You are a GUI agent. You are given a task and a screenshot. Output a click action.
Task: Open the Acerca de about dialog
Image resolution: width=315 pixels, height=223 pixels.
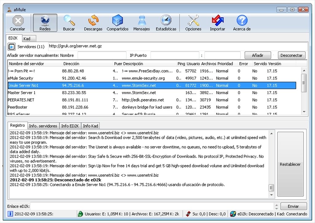tap(242, 23)
